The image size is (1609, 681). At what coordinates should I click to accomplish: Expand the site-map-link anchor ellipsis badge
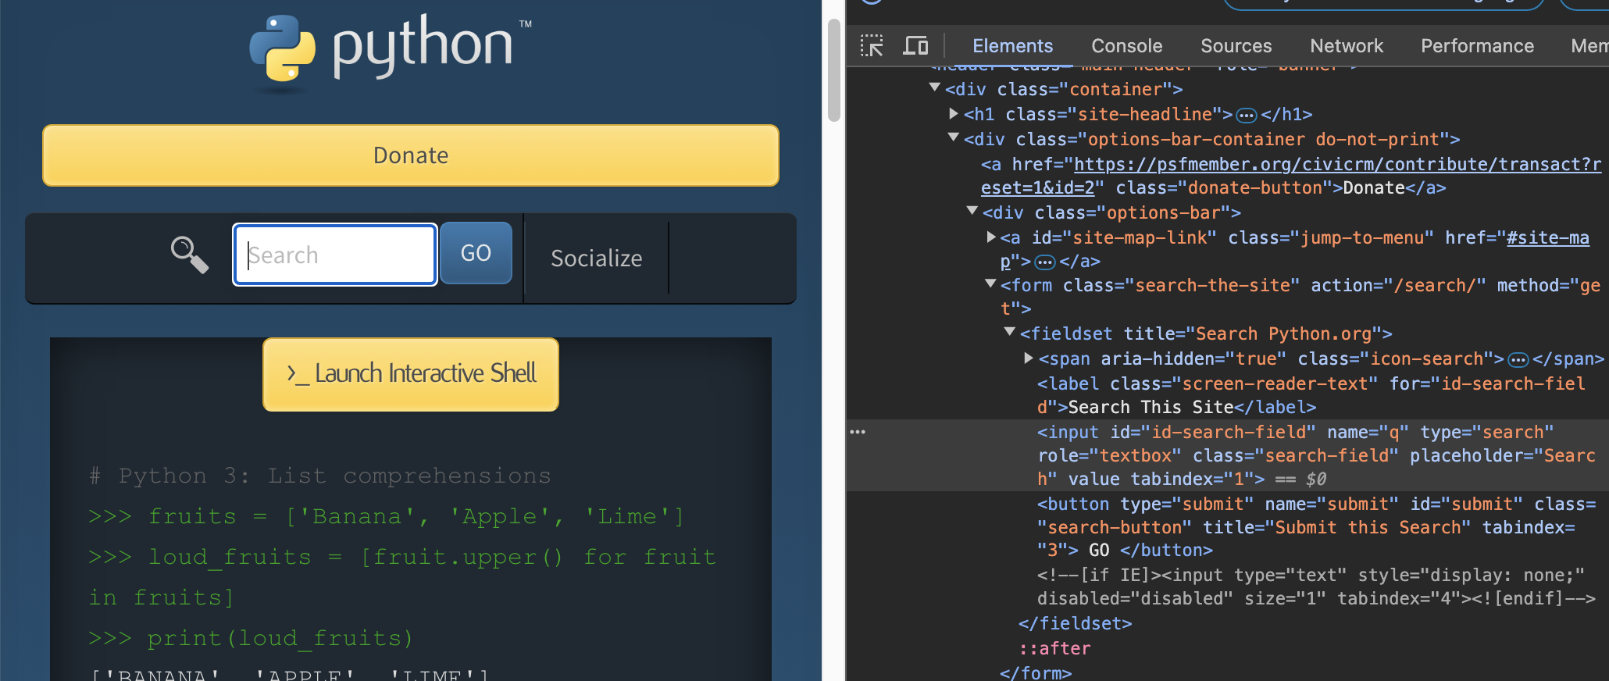pyautogui.click(x=1045, y=262)
